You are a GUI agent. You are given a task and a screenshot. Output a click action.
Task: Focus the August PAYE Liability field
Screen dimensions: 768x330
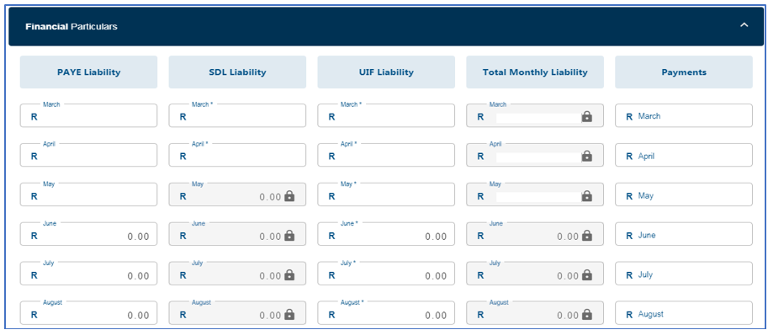tap(88, 313)
